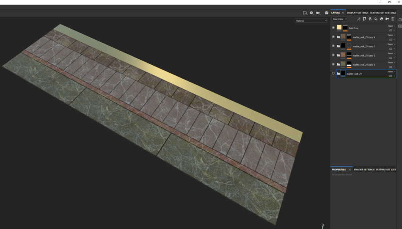402x229 pixels.
Task: Open Gold Pure blend mode dropdown
Action: 391,26
